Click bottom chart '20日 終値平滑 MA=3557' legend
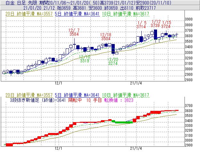Image resolution: width=200 pixels, height=152 pixels. pyautogui.click(x=29, y=95)
